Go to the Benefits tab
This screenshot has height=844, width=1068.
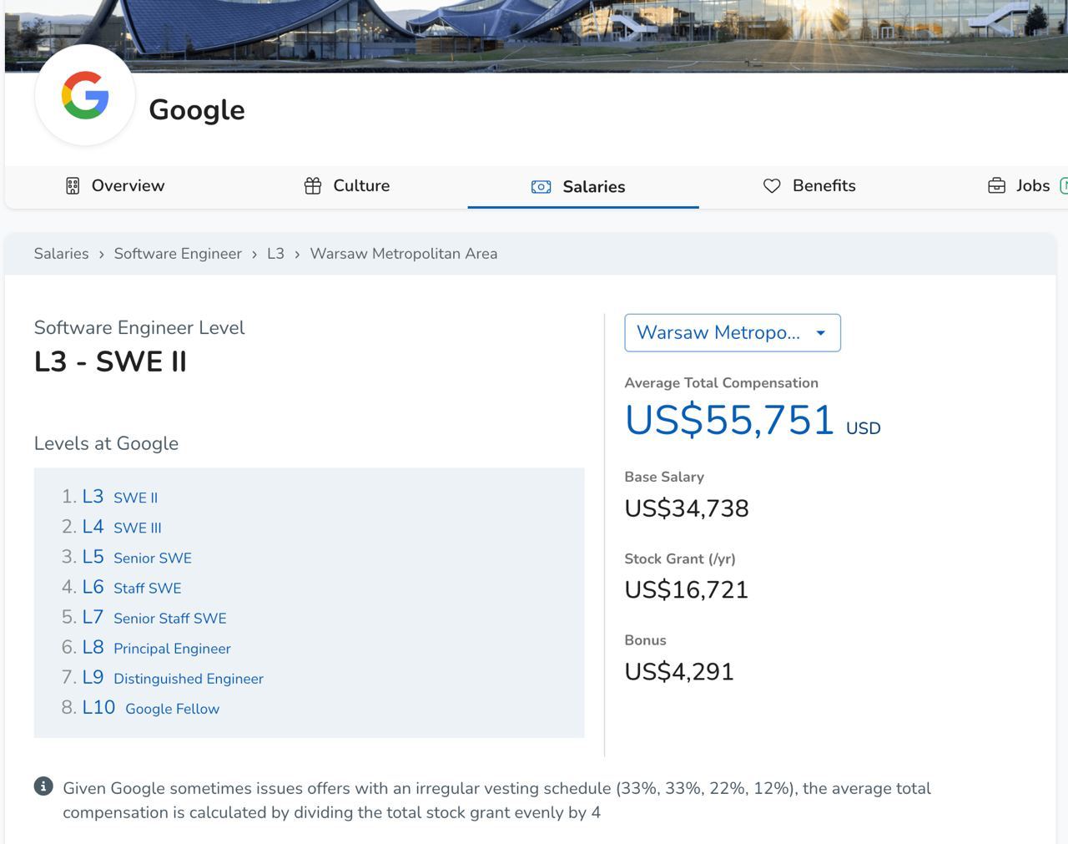click(809, 186)
